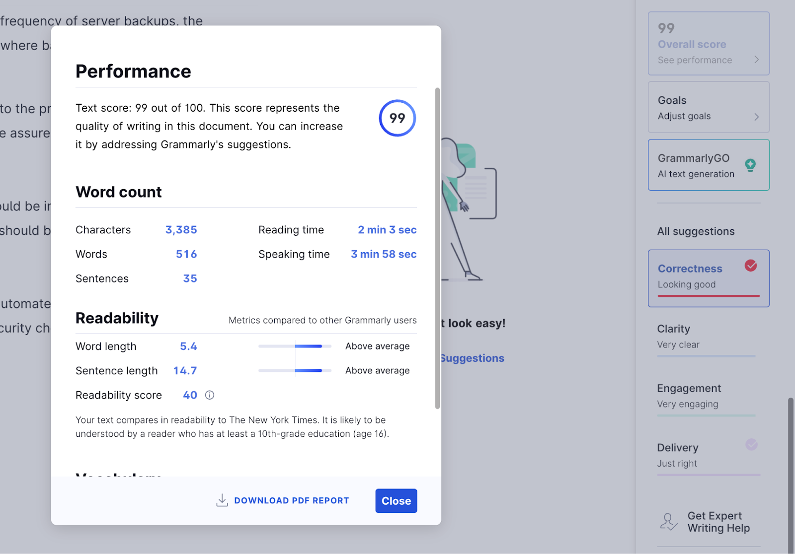Click Above average label for Word length
795x554 pixels.
click(x=378, y=346)
